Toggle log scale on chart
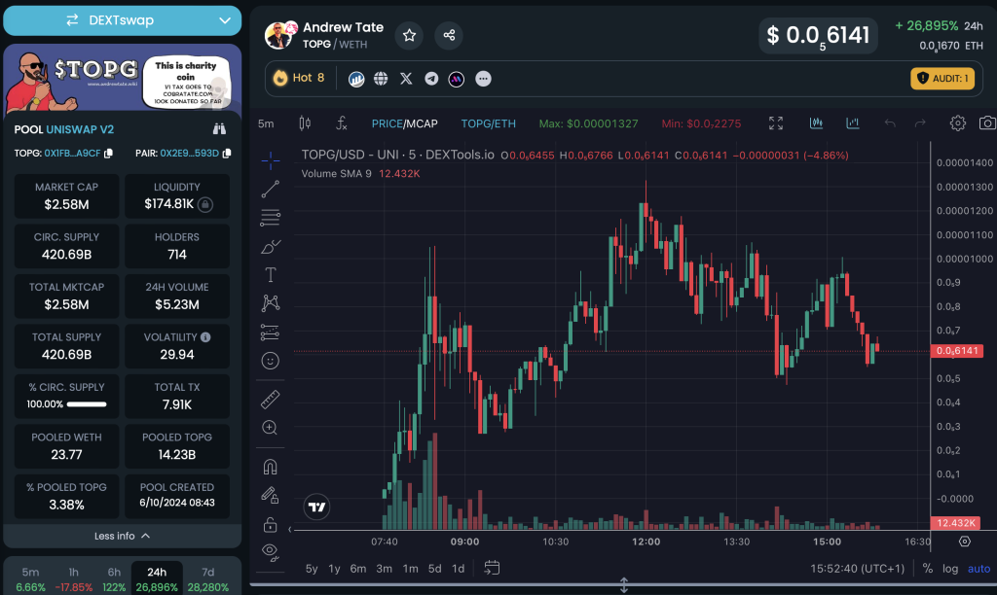Screen dimensions: 997x595 coord(950,569)
